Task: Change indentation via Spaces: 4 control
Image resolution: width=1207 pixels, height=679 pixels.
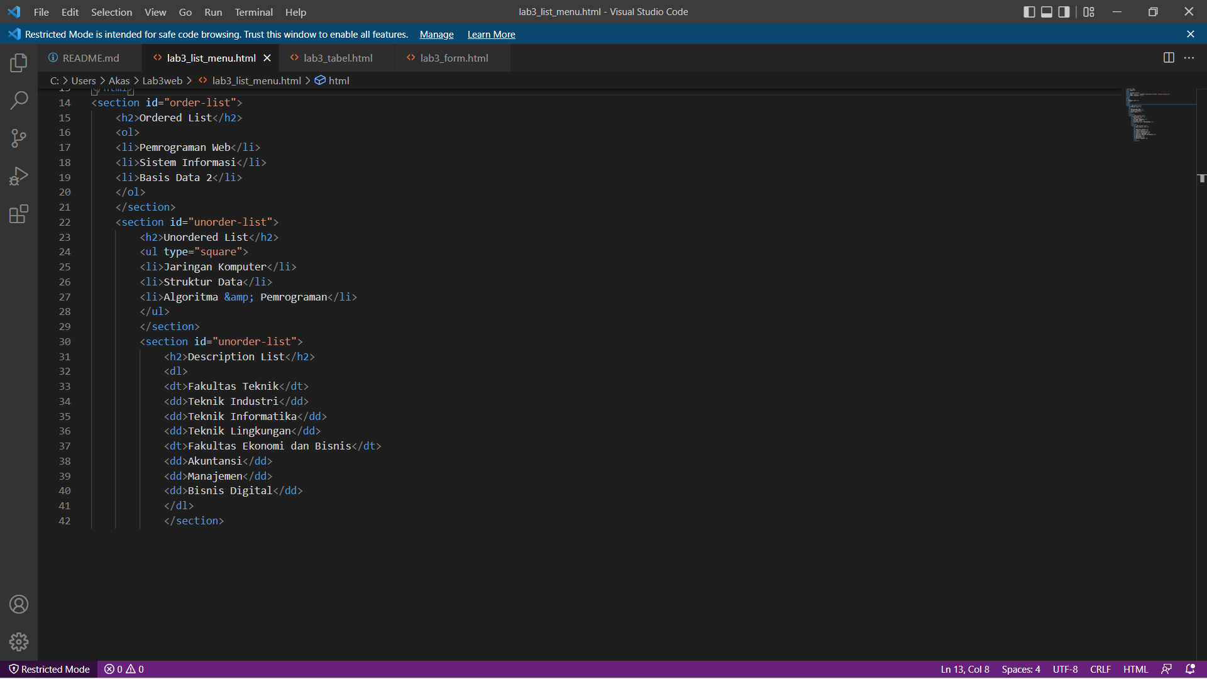Action: point(1020,669)
